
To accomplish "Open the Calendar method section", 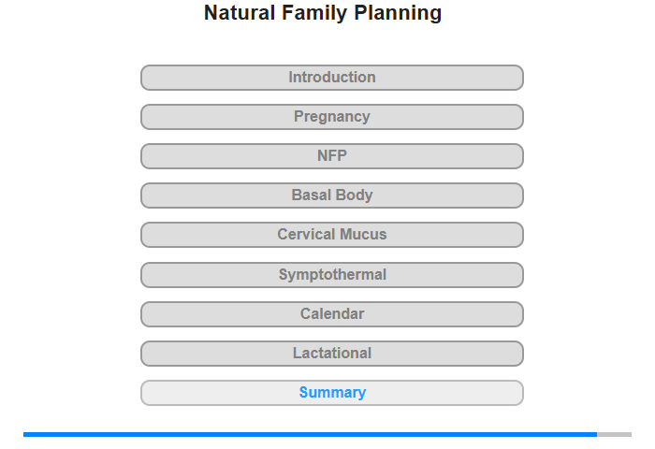I will [332, 314].
